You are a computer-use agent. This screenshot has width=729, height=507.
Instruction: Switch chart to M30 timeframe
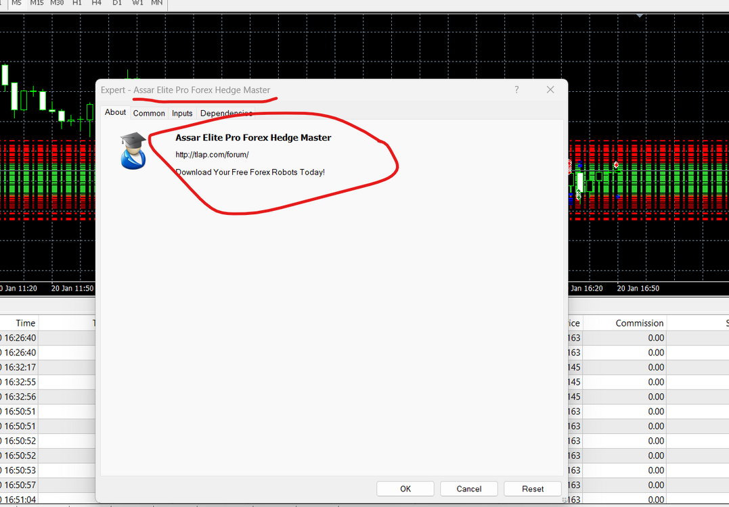click(x=57, y=3)
